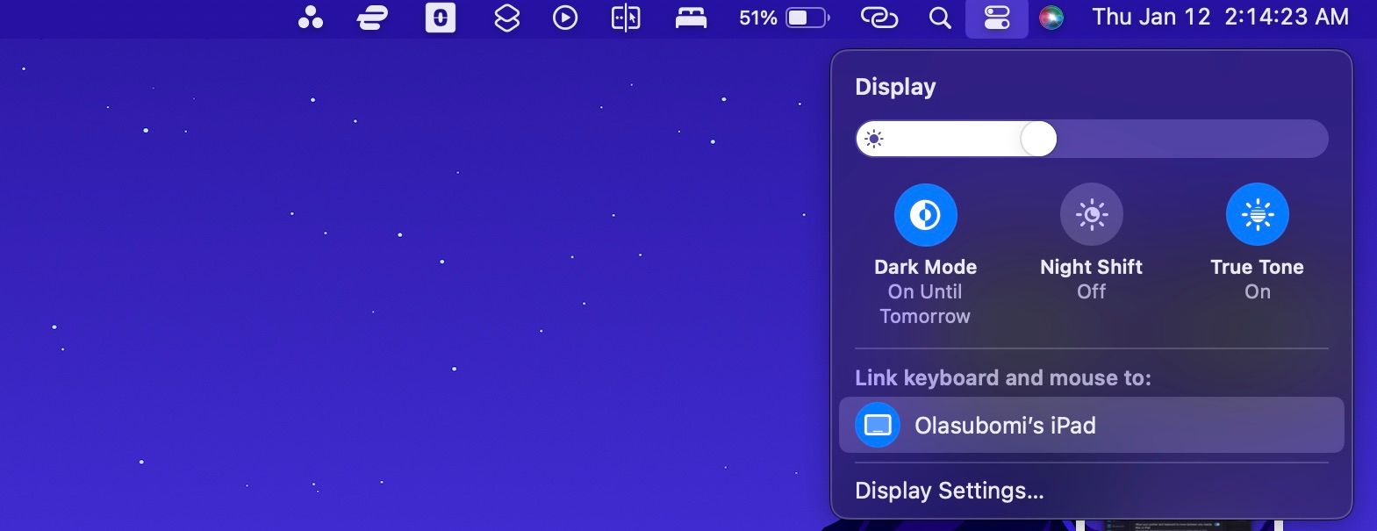
Task: Disable True Tone toggle
Action: click(x=1257, y=214)
